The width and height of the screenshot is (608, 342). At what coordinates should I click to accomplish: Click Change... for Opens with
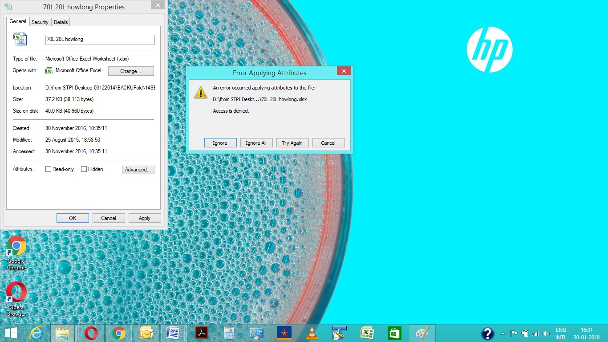(131, 71)
